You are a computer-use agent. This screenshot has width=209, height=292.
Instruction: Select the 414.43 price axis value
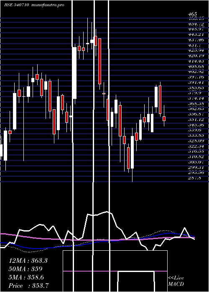[196, 61]
